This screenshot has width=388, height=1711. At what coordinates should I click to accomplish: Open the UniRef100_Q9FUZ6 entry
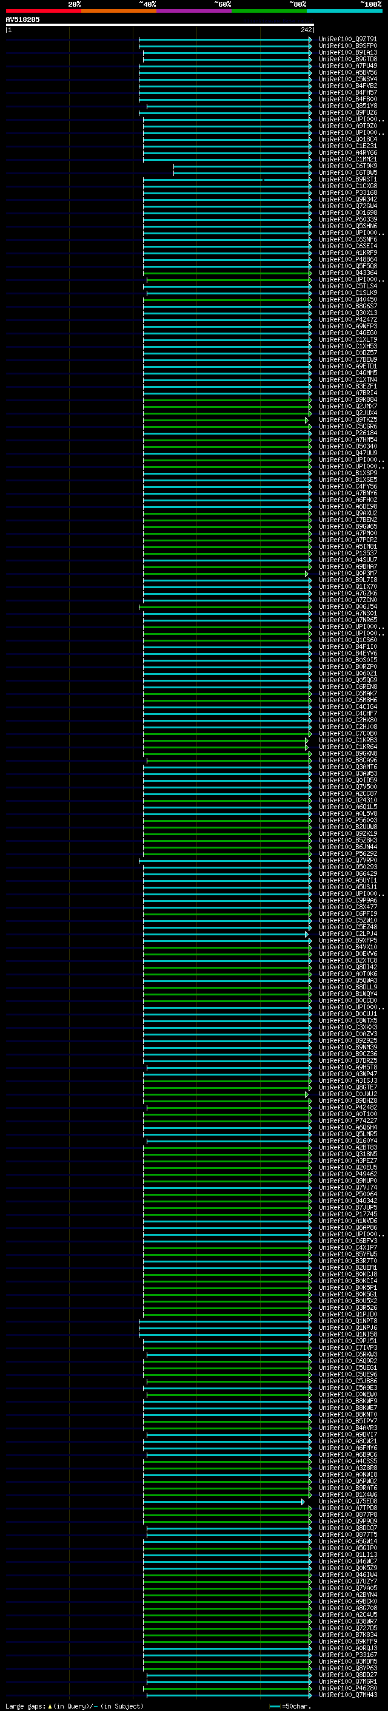(x=347, y=112)
